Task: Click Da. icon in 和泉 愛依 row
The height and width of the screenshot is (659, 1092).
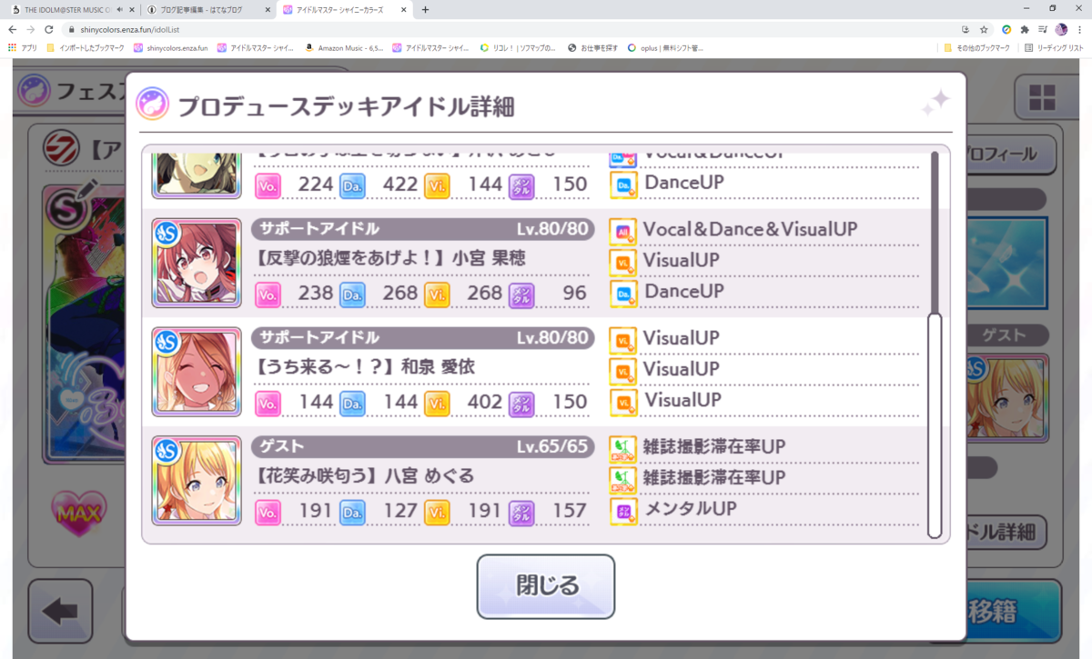Action: tap(352, 403)
